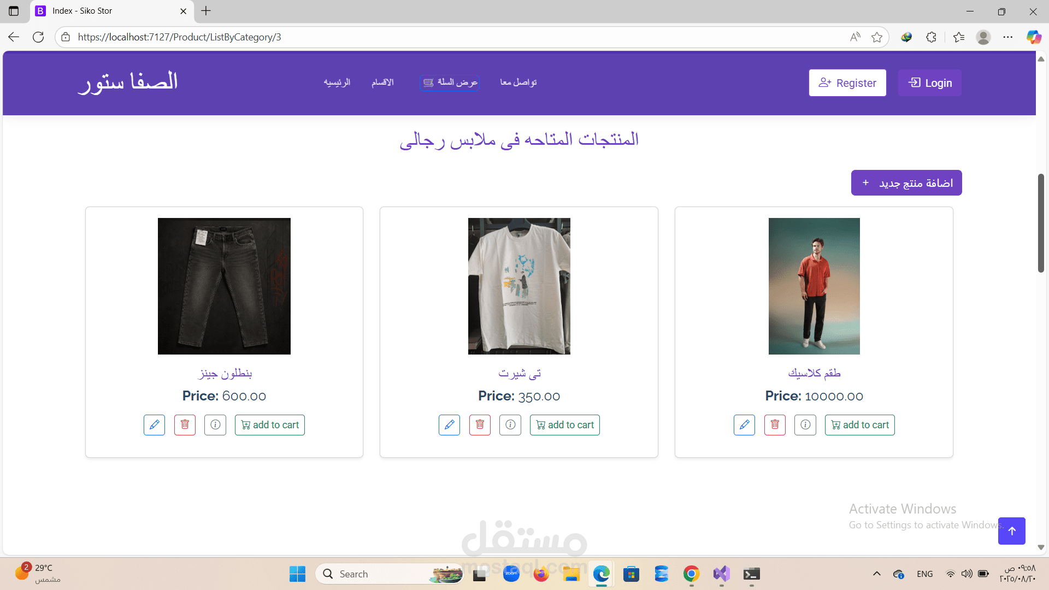
Task: Show hidden icons chevron in system tray
Action: (x=877, y=574)
